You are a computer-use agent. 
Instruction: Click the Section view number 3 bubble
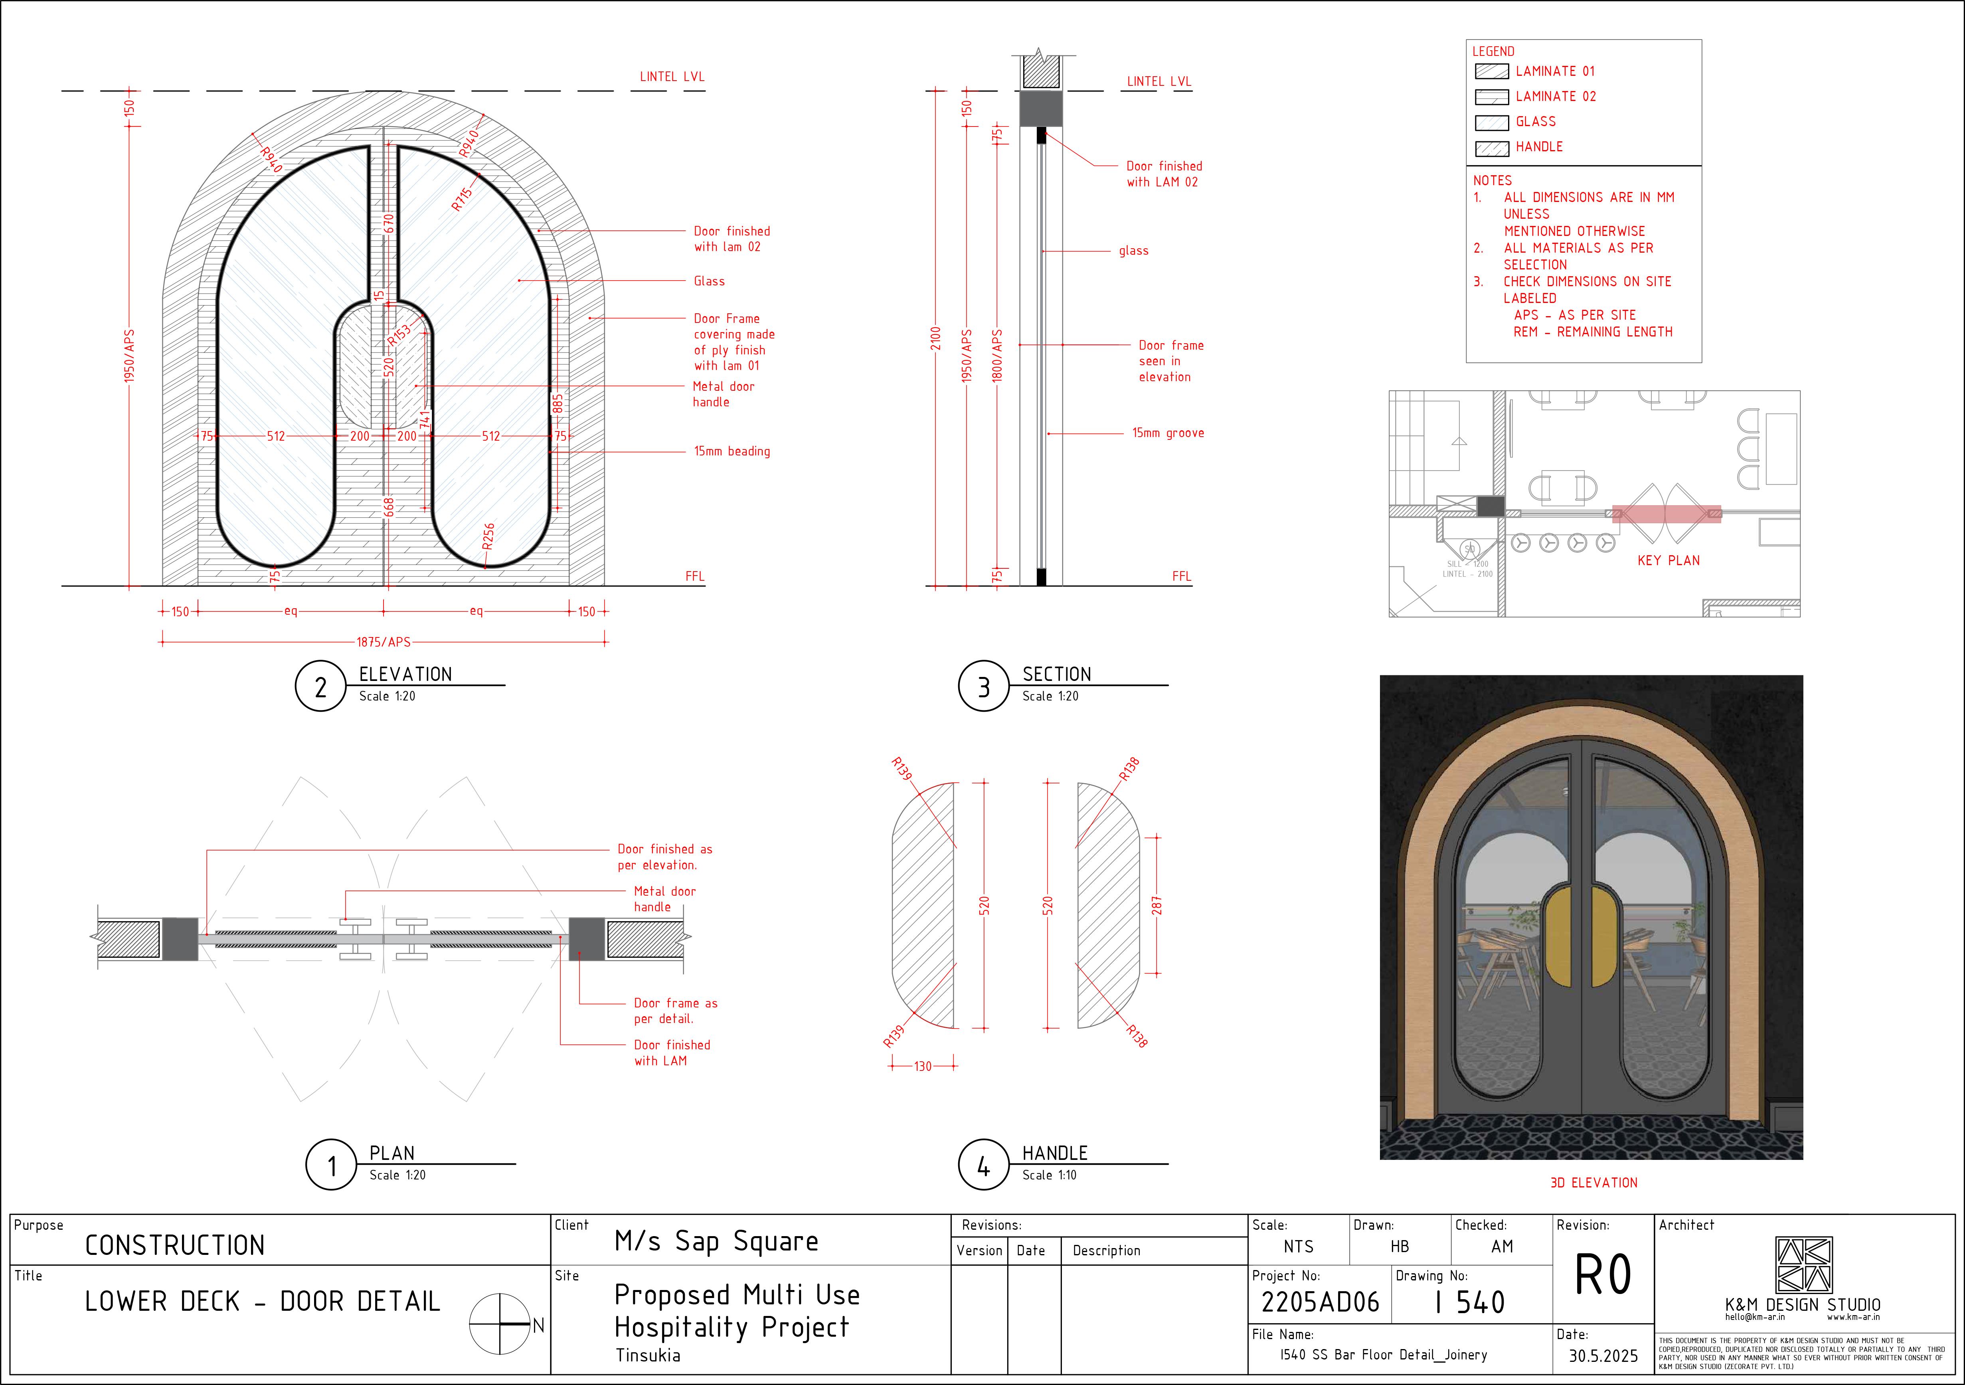[x=983, y=687]
